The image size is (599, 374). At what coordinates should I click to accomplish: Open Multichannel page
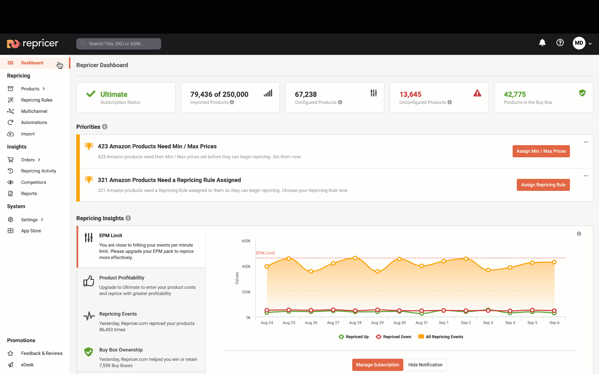34,111
